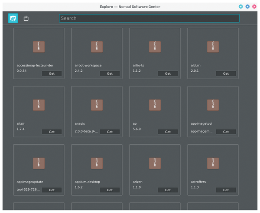
Task: Select the ao archive icon
Action: click(x=155, y=105)
